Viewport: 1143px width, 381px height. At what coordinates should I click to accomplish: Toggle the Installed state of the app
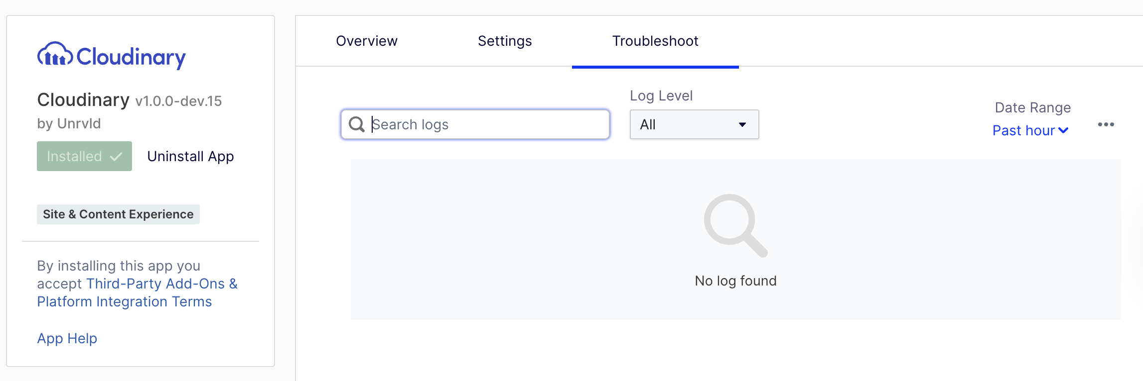click(84, 156)
